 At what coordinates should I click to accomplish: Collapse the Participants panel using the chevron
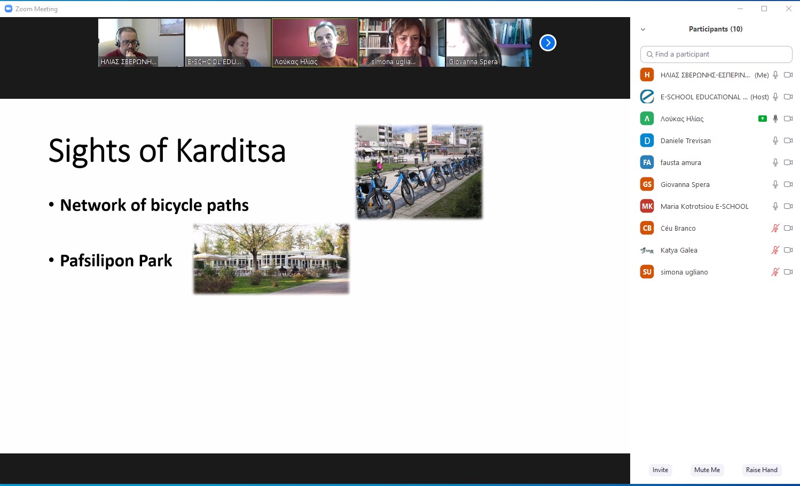(643, 29)
